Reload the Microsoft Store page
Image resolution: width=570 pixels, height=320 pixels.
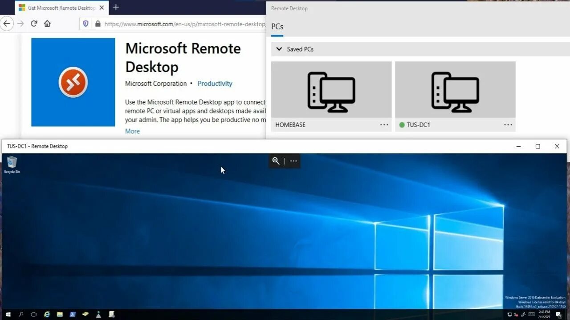coord(34,24)
